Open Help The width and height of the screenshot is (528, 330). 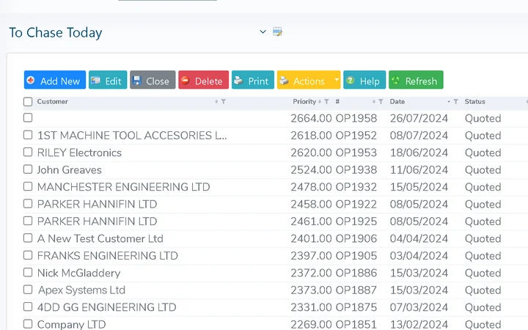coord(364,80)
